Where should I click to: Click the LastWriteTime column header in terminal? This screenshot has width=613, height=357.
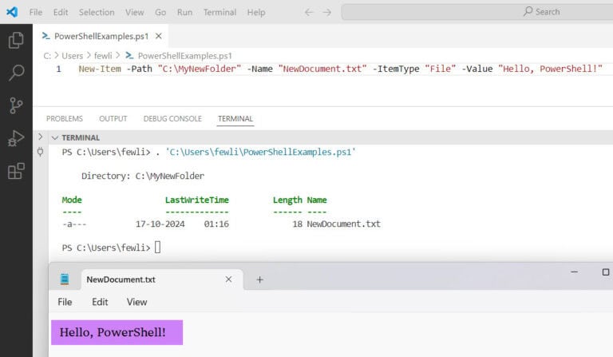tap(196, 200)
